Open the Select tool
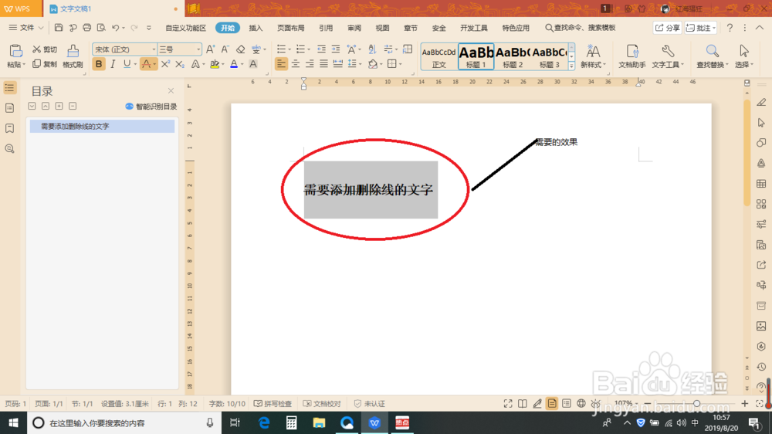 (x=744, y=56)
